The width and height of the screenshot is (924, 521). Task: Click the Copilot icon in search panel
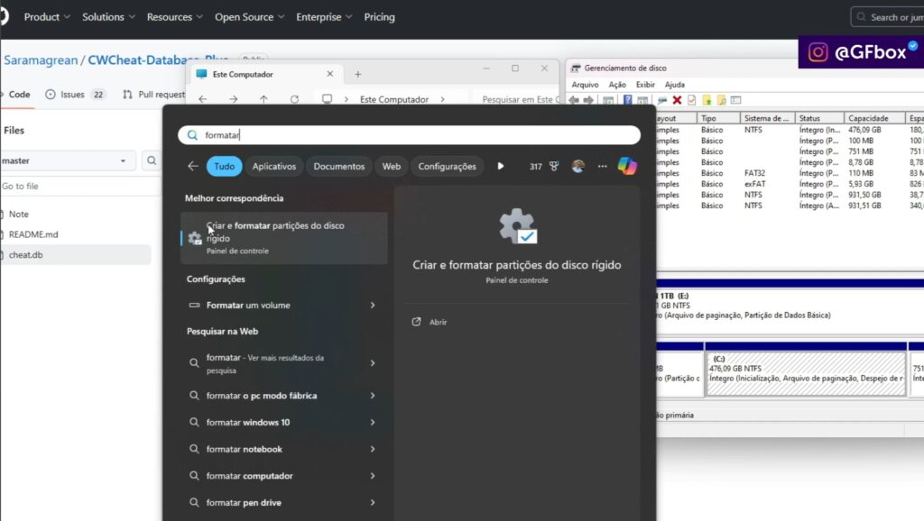tap(627, 166)
